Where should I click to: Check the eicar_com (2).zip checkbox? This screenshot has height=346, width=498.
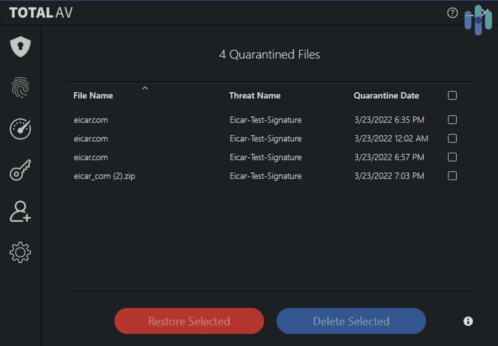(452, 176)
